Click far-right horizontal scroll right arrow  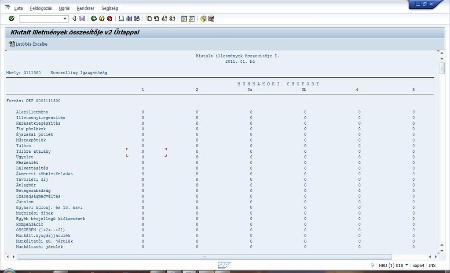click(x=435, y=257)
